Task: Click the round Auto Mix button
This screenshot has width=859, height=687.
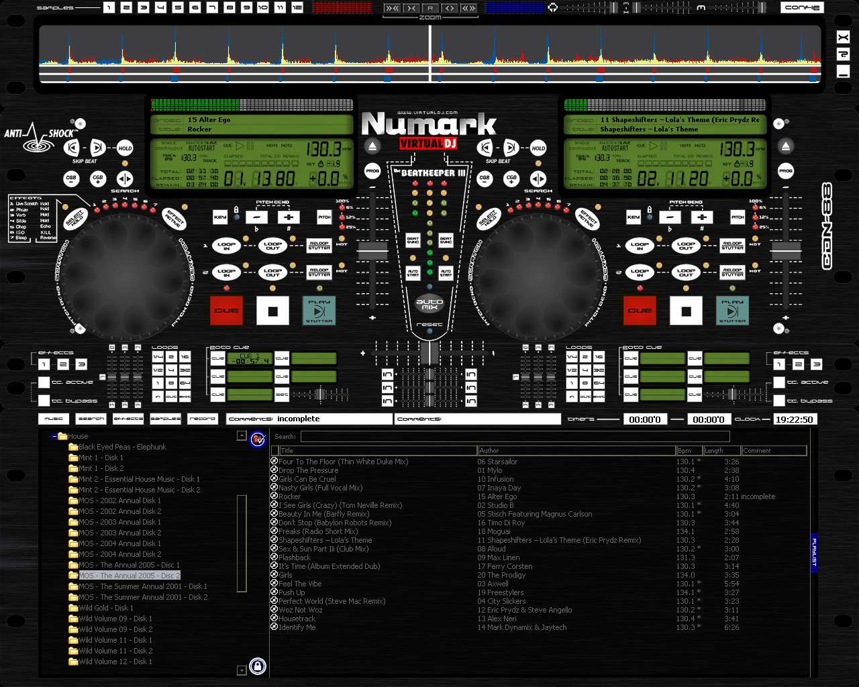Action: (429, 304)
